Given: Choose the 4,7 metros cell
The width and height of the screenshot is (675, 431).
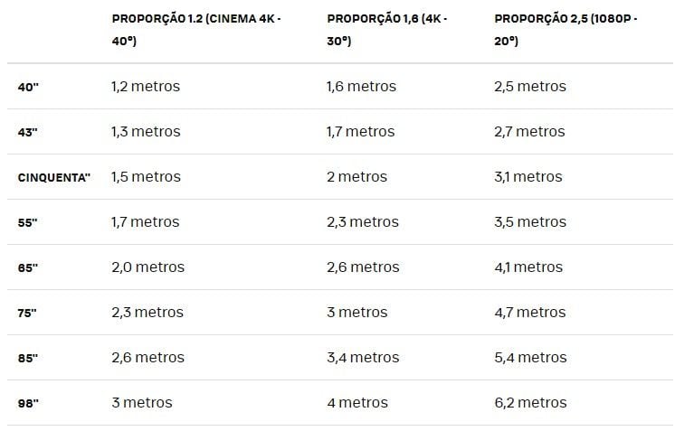Looking at the screenshot, I should tap(529, 313).
